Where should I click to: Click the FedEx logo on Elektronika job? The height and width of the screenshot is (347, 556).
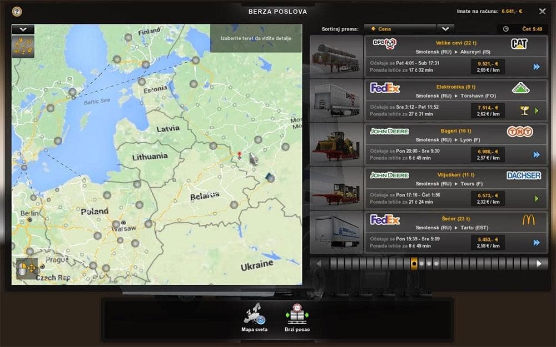click(x=385, y=88)
